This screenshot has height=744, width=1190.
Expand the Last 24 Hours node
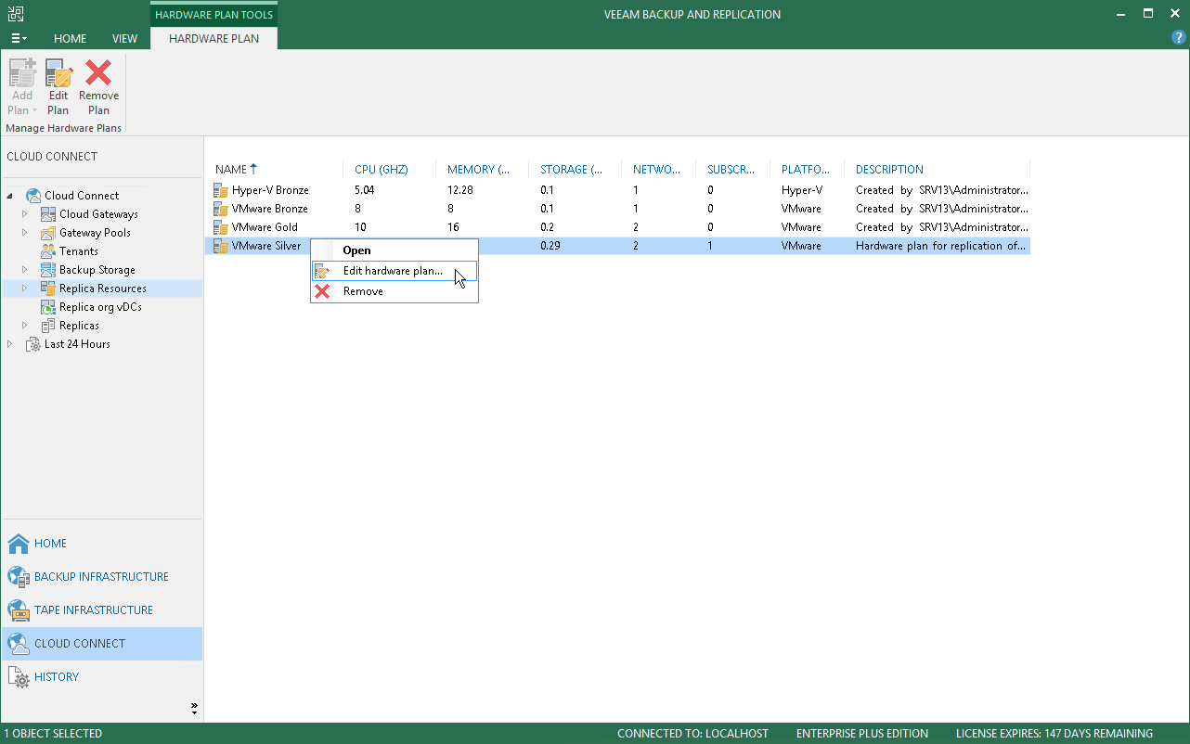point(10,344)
